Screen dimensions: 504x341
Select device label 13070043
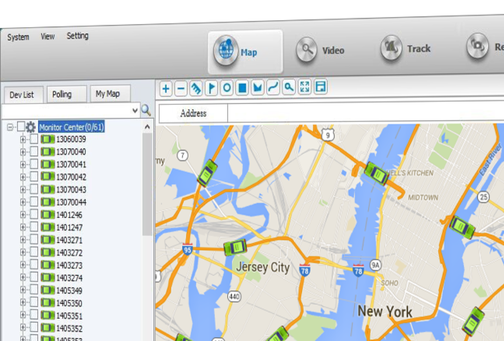[71, 190]
